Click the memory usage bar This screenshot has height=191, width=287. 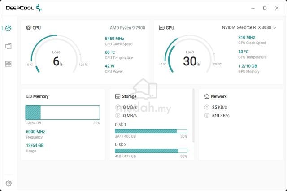[63, 113]
